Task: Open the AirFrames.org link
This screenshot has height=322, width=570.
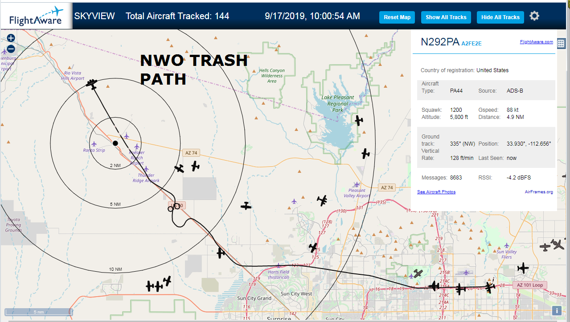Action: (x=539, y=192)
